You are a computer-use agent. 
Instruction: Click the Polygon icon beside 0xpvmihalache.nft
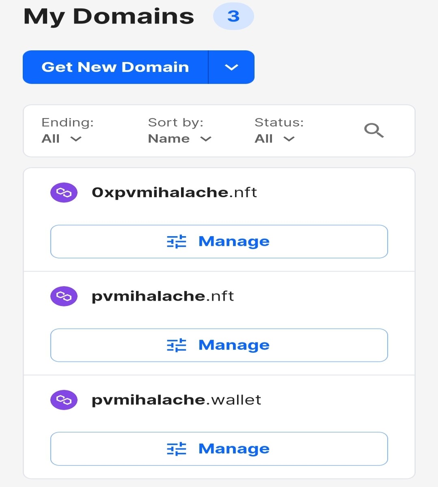click(64, 192)
